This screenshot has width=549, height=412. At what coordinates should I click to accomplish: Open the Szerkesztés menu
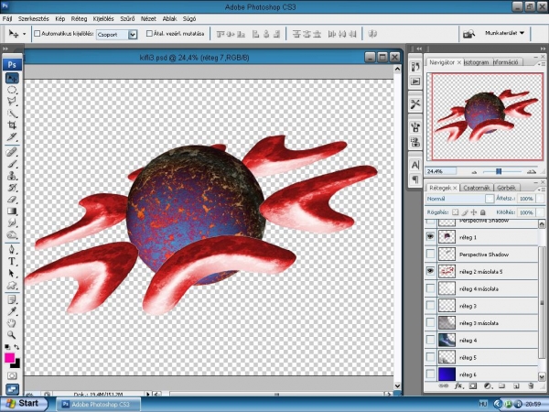tap(34, 18)
